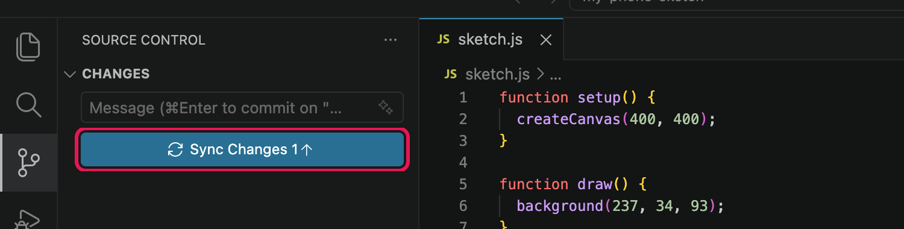Click the title bar search field
904x229 pixels.
736,5
